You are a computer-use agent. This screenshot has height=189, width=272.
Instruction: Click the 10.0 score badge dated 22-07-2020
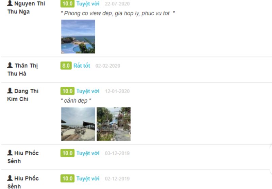coord(67,4)
